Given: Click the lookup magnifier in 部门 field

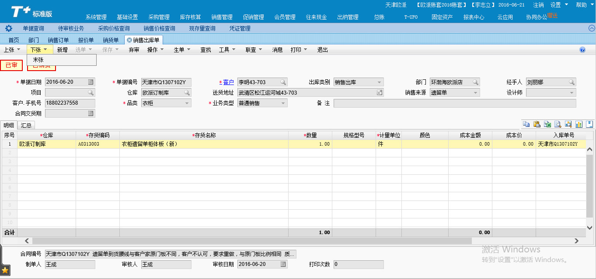Looking at the screenshot, I should click(x=475, y=82).
